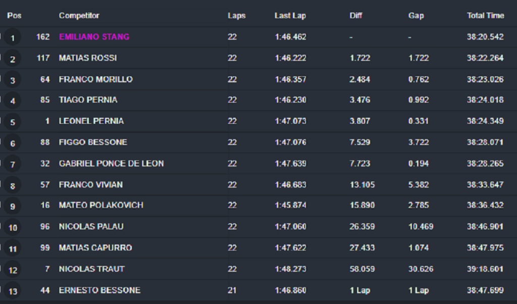Select the Laps column header
This screenshot has height=304, width=517.
pyautogui.click(x=236, y=16)
